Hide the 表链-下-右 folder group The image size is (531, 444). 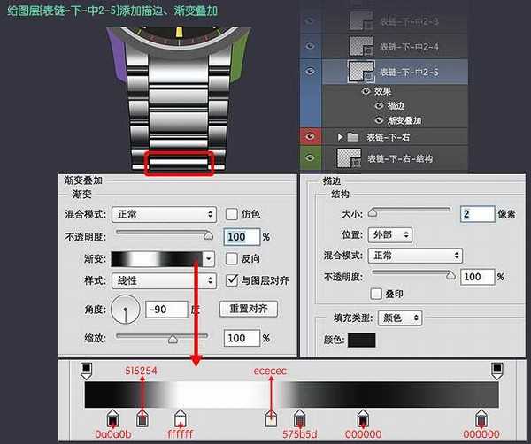310,136
